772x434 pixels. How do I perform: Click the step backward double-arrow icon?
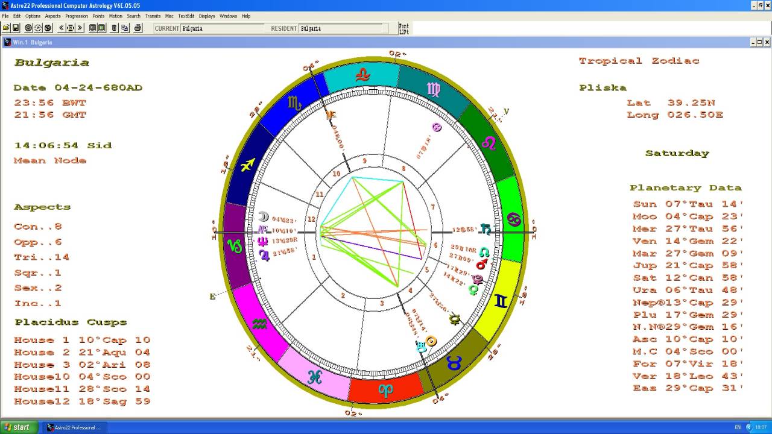61,28
